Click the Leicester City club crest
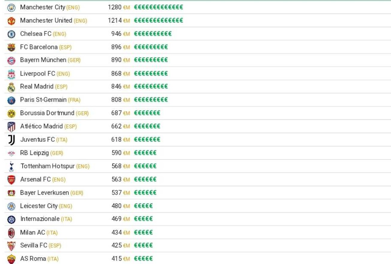The width and height of the screenshot is (391, 264). 11,206
